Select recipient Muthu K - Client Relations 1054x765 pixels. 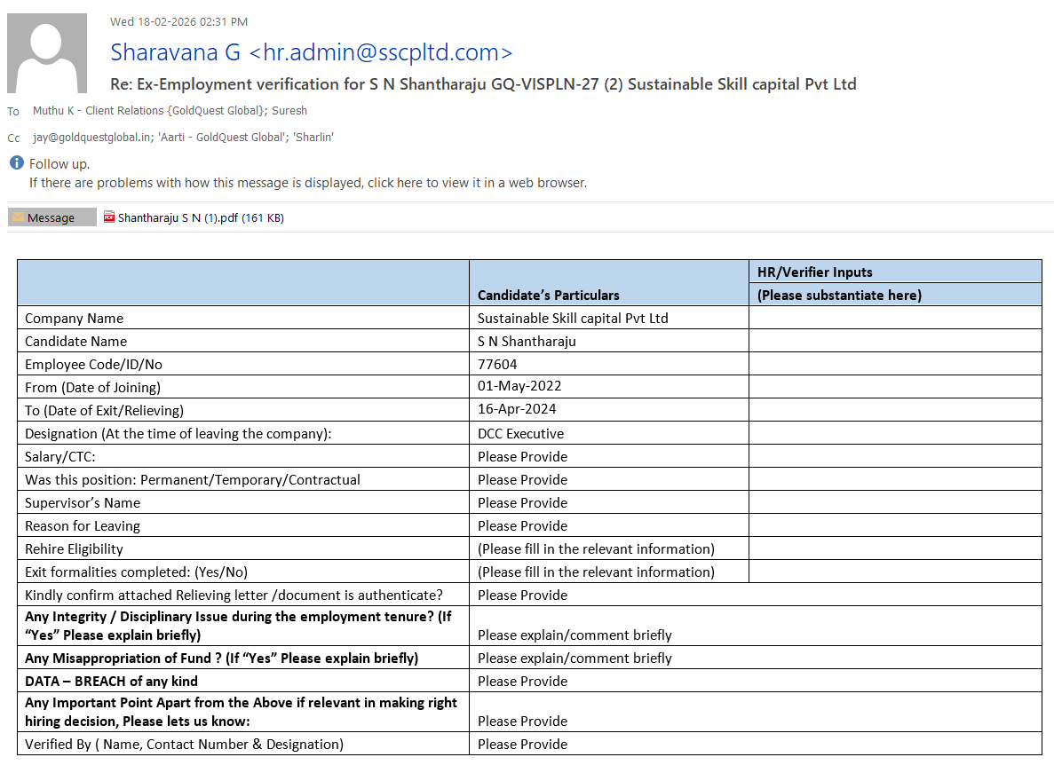point(149,111)
